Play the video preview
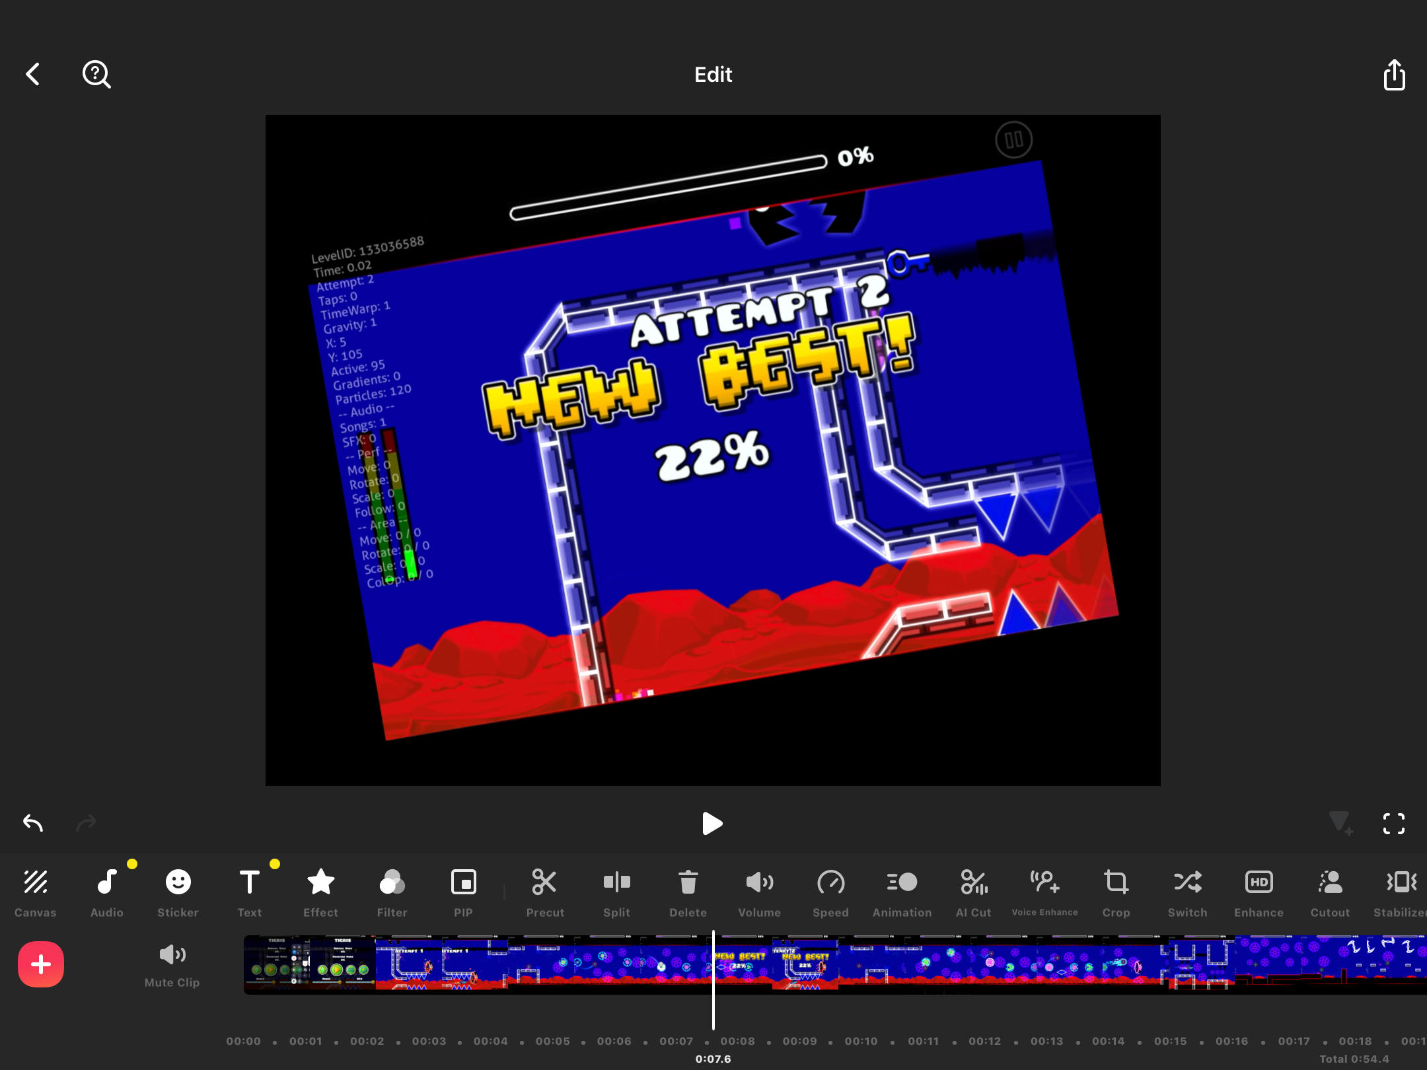This screenshot has width=1427, height=1070. tap(712, 824)
